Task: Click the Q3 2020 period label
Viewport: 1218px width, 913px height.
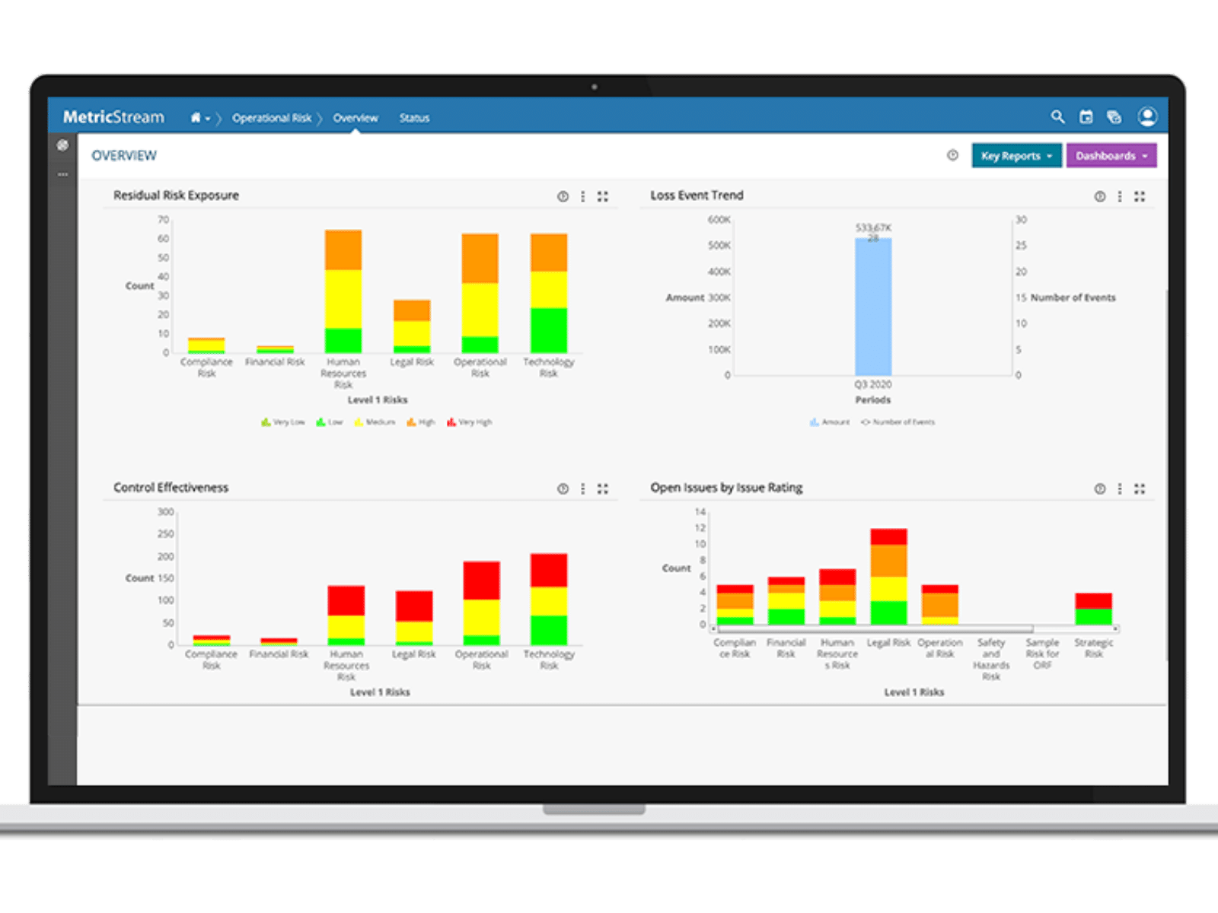Action: point(873,384)
